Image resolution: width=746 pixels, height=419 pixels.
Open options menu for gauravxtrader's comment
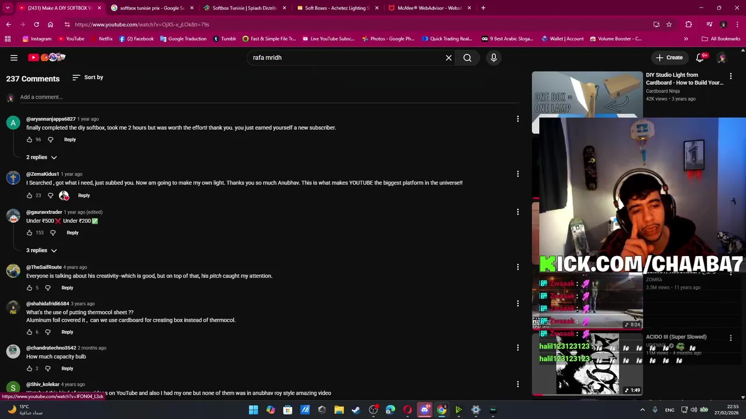point(518,212)
